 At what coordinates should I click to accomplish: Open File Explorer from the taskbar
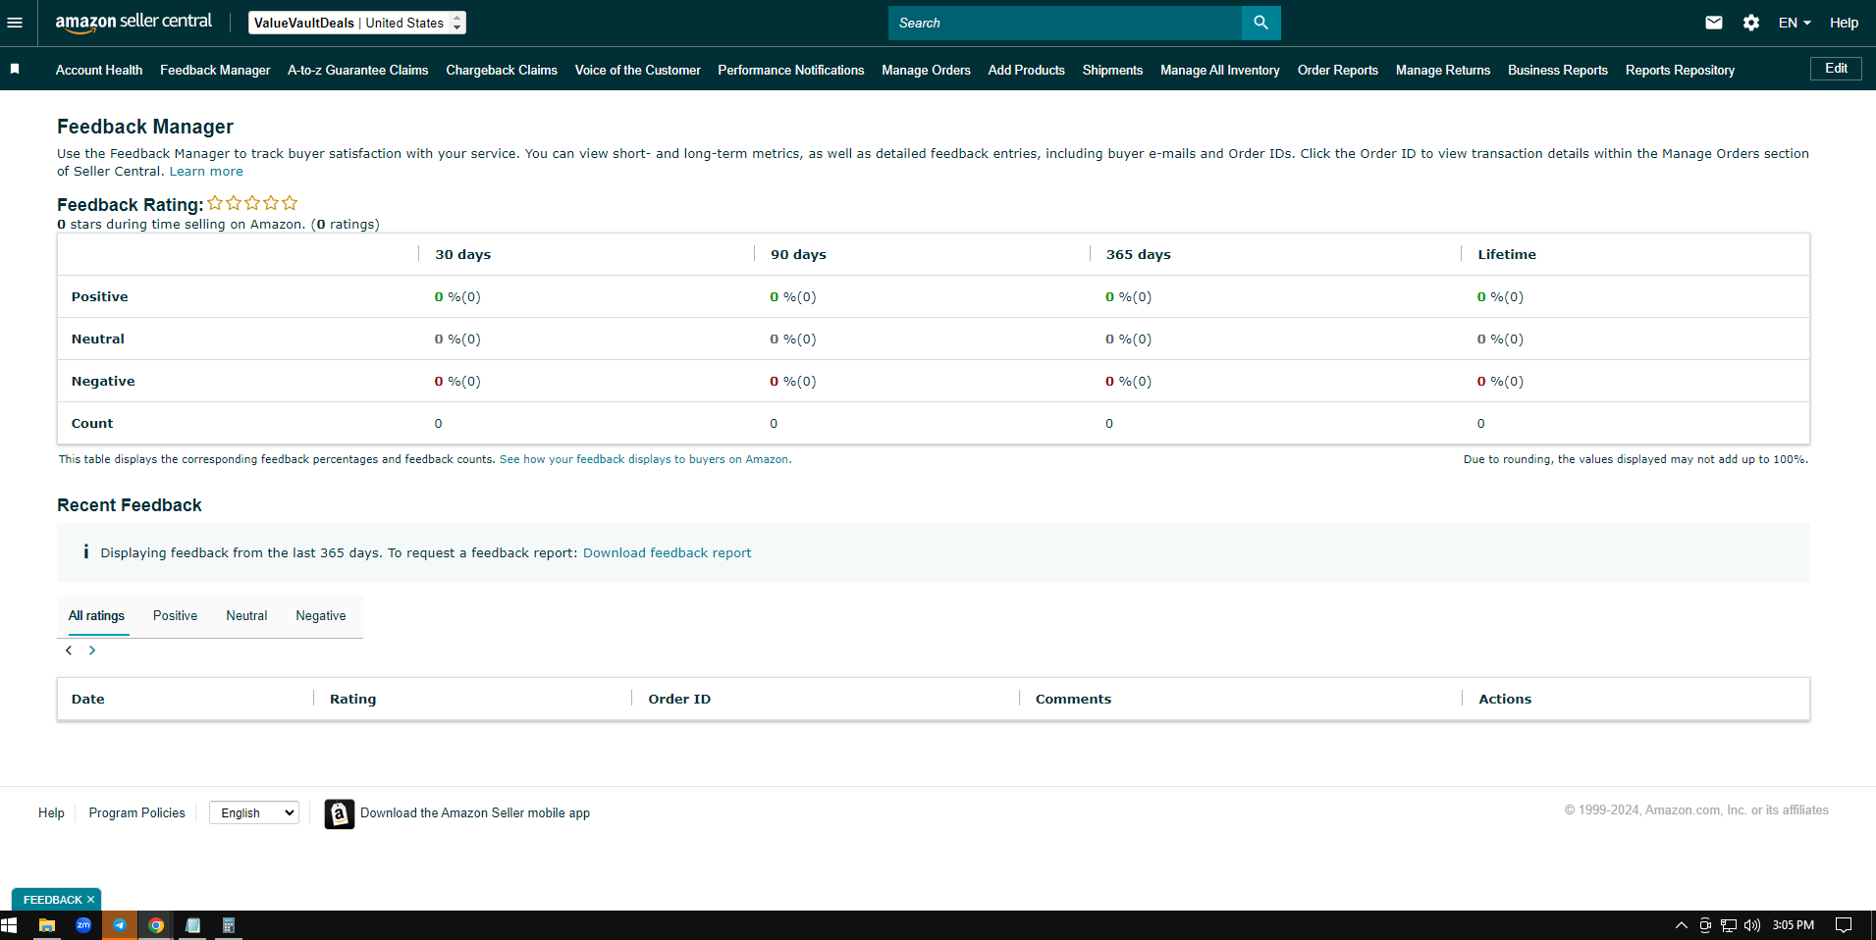pos(46,925)
